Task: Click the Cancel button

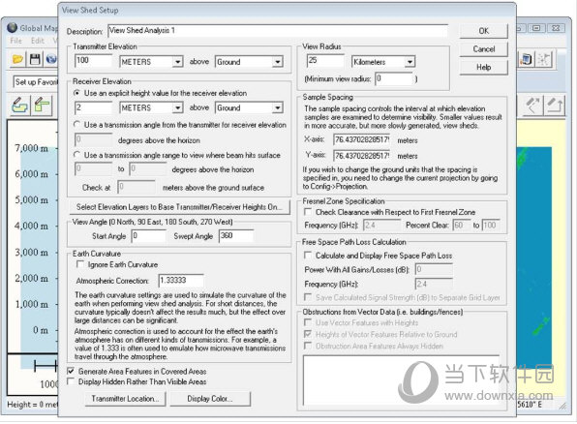Action: coord(483,49)
